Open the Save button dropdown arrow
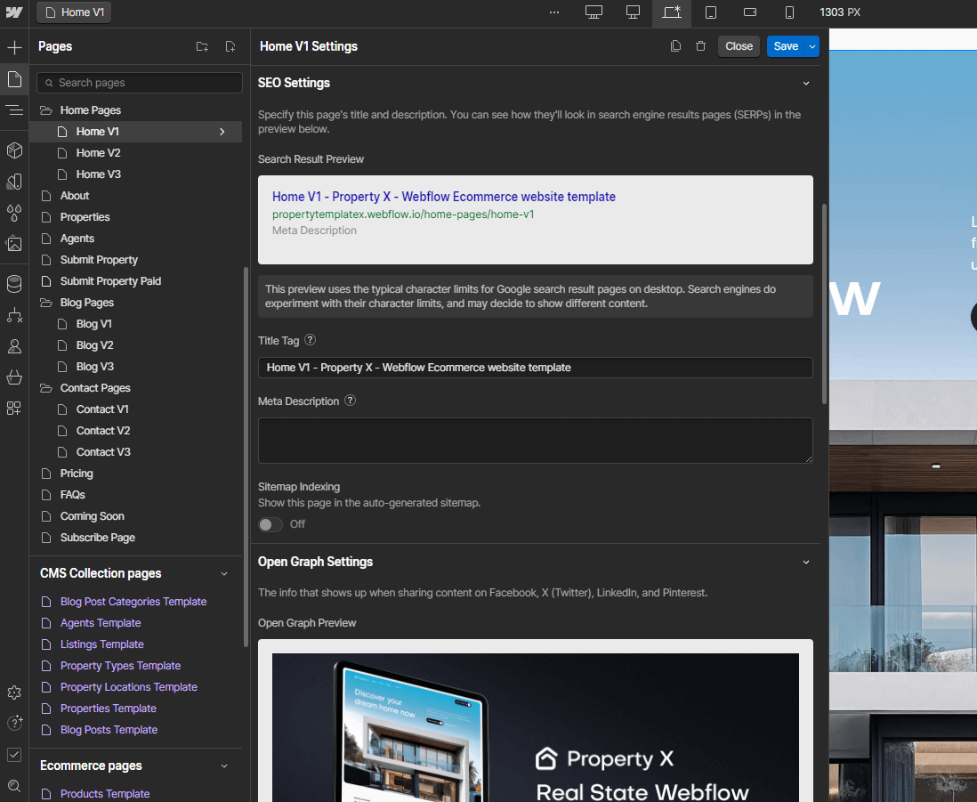 point(811,45)
